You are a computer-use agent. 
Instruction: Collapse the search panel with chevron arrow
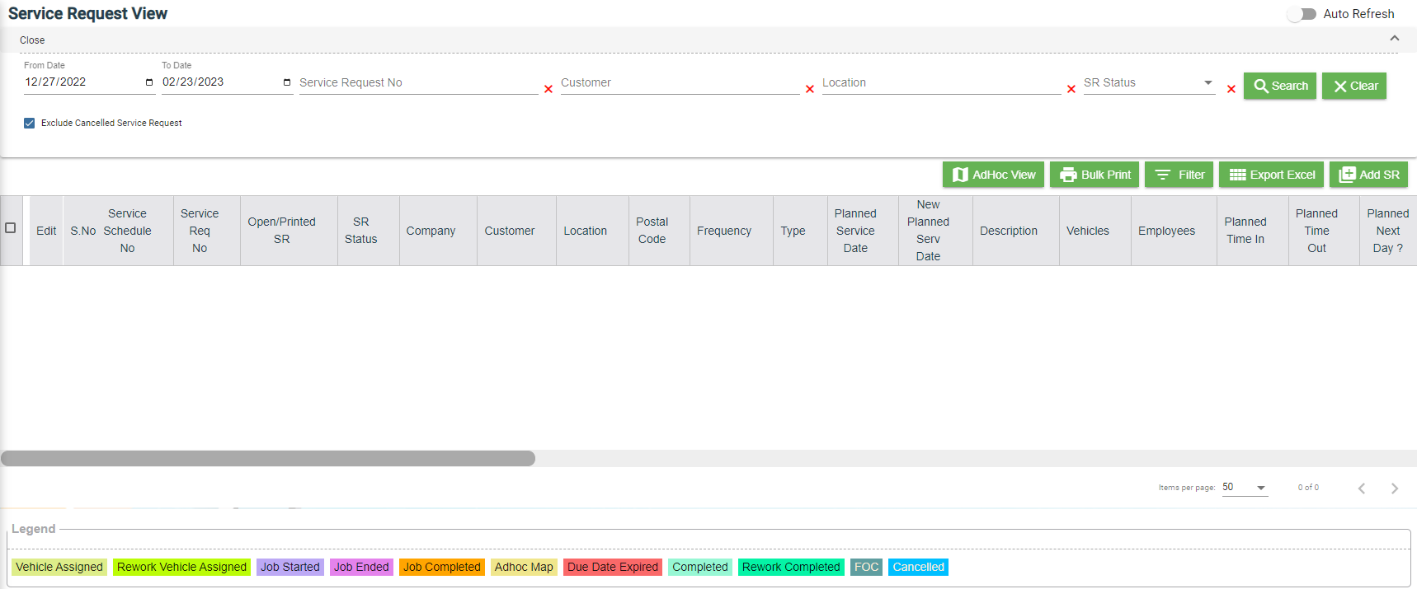coord(1395,38)
